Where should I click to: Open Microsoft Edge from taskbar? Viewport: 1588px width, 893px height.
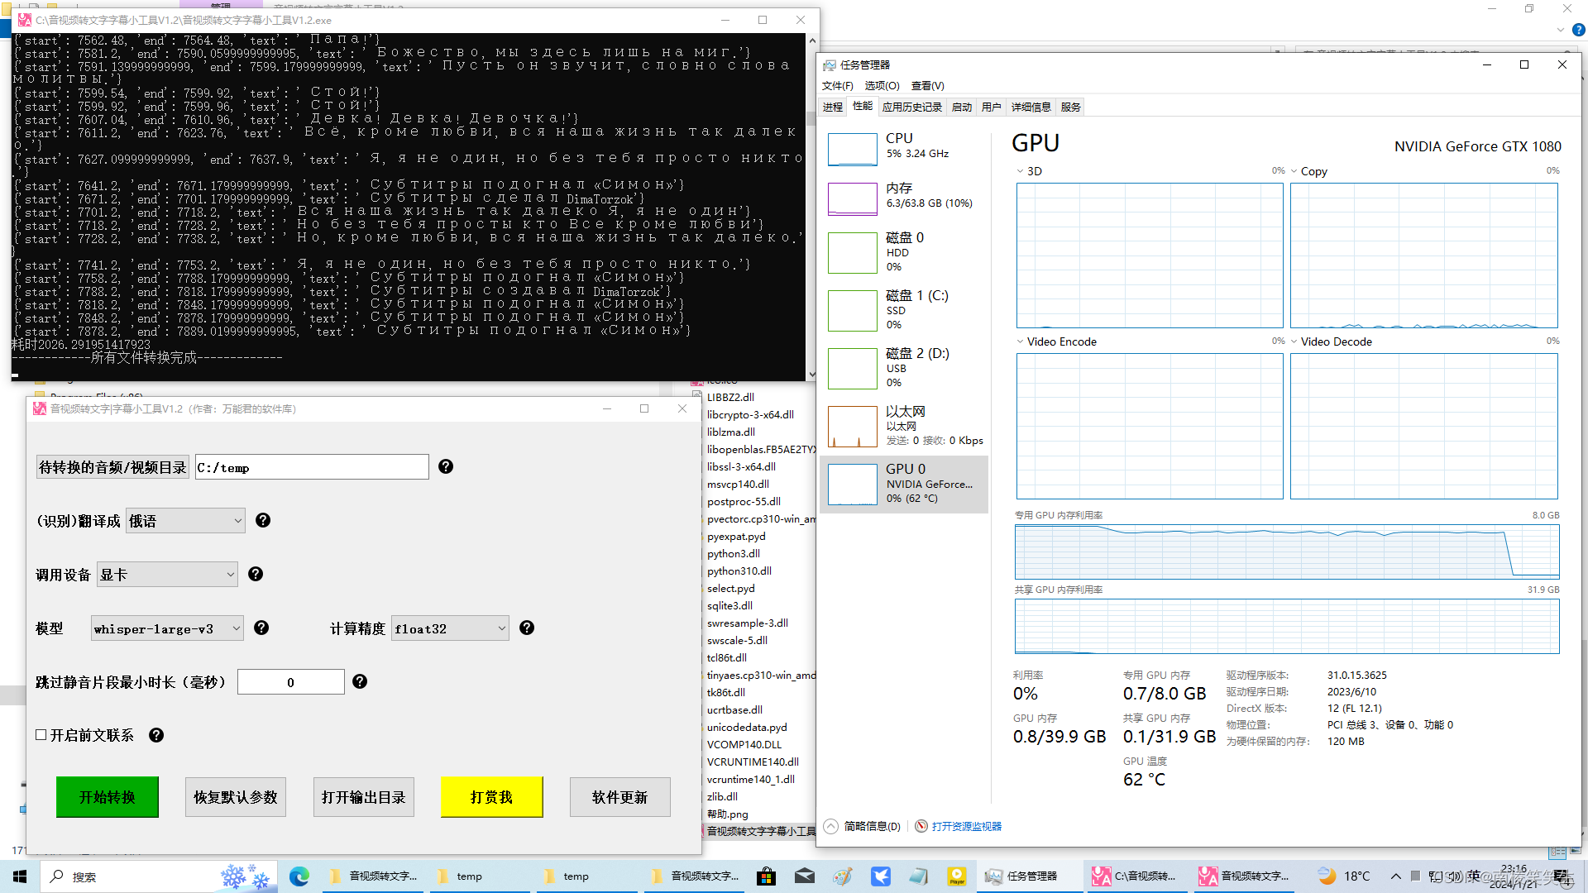(x=299, y=876)
